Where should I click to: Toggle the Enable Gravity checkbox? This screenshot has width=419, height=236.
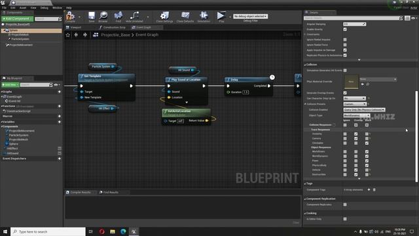(345, 29)
